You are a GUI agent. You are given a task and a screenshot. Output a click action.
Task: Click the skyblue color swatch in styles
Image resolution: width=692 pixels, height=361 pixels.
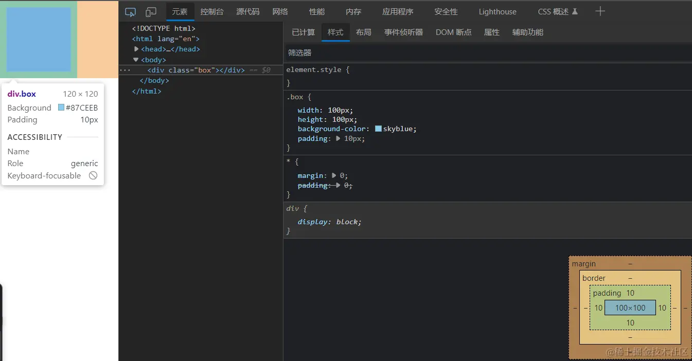378,129
